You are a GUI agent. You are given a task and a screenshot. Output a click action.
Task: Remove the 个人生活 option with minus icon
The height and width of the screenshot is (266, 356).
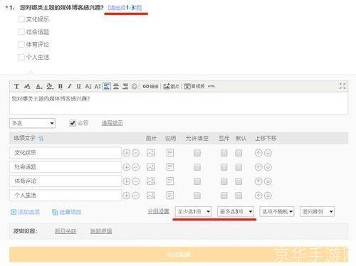click(136, 196)
